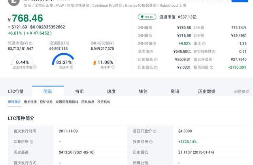Open the LTC行情 tab
The height and width of the screenshot is (165, 253).
coord(16,91)
